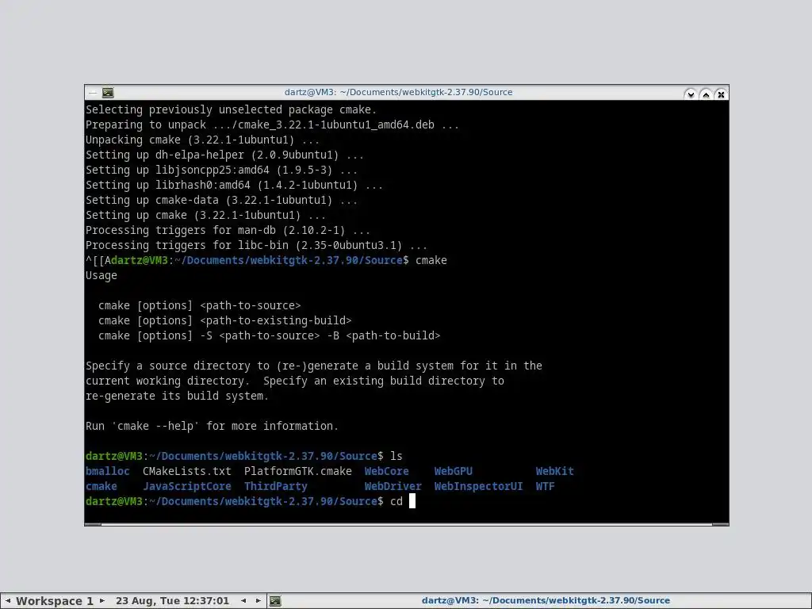Image resolution: width=812 pixels, height=609 pixels.
Task: Click the bmalloc directory name
Action: click(108, 471)
